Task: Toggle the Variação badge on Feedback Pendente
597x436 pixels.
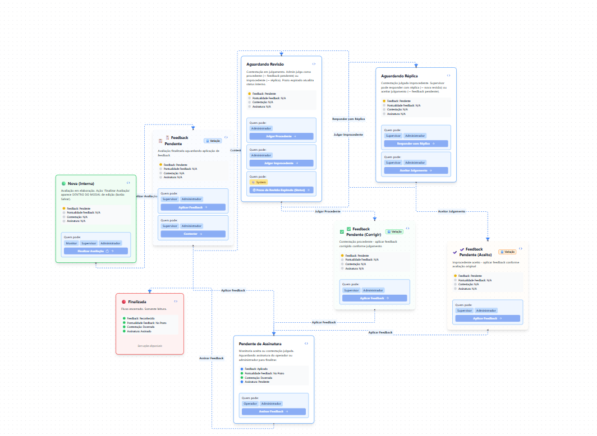Action: (213, 141)
